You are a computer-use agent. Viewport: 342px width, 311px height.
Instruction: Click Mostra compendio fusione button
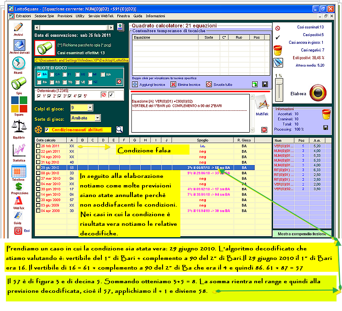pos(302,233)
